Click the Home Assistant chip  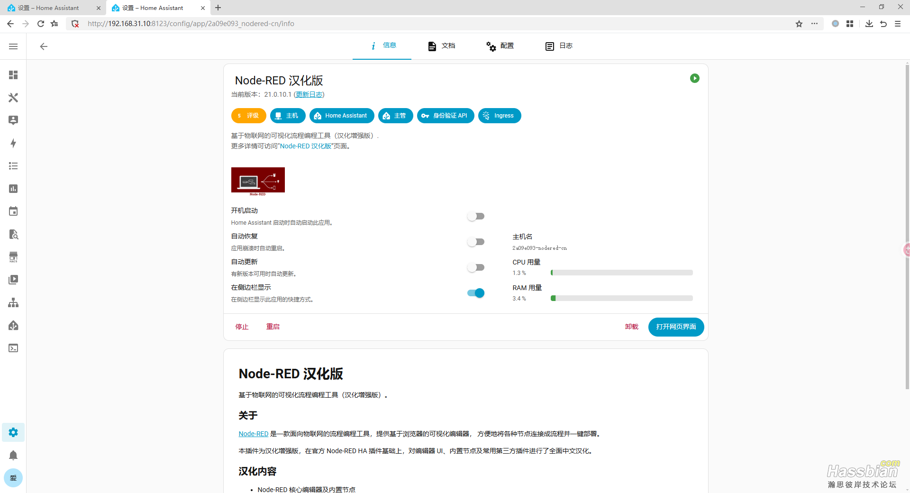point(342,116)
